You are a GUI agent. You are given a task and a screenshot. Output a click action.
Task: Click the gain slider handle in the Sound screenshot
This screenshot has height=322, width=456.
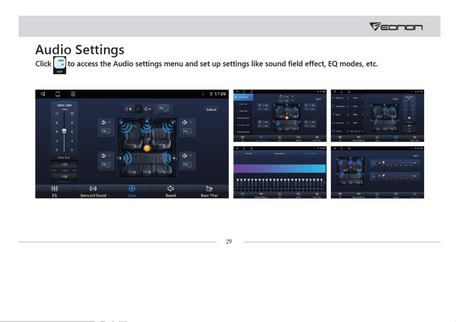[x=409, y=118]
